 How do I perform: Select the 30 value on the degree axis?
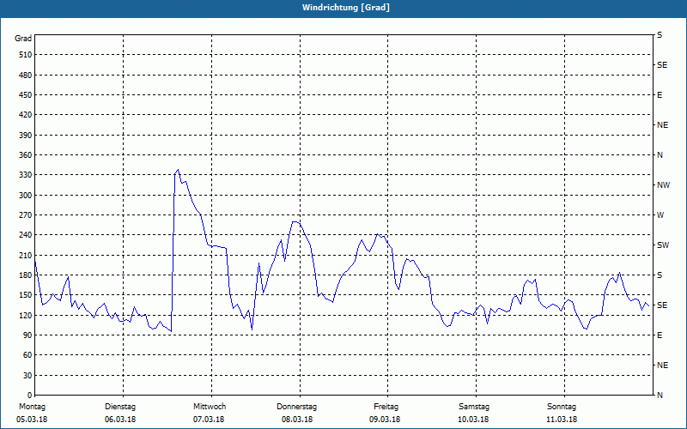pos(27,376)
